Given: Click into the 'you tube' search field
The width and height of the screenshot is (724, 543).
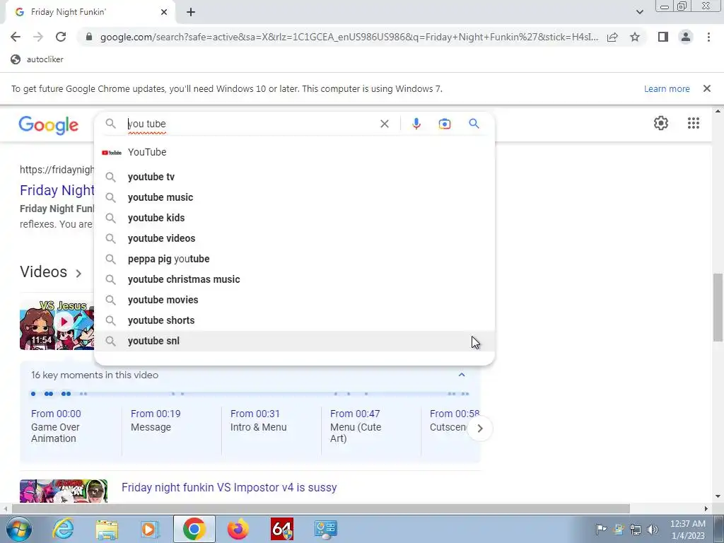Looking at the screenshot, I should tap(250, 124).
